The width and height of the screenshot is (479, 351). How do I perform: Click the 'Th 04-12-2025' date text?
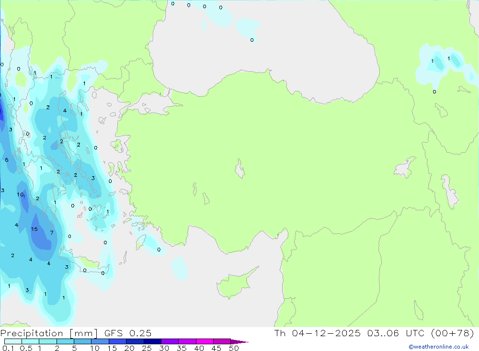pyautogui.click(x=318, y=333)
